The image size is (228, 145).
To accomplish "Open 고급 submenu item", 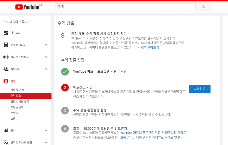I will click(13, 119).
